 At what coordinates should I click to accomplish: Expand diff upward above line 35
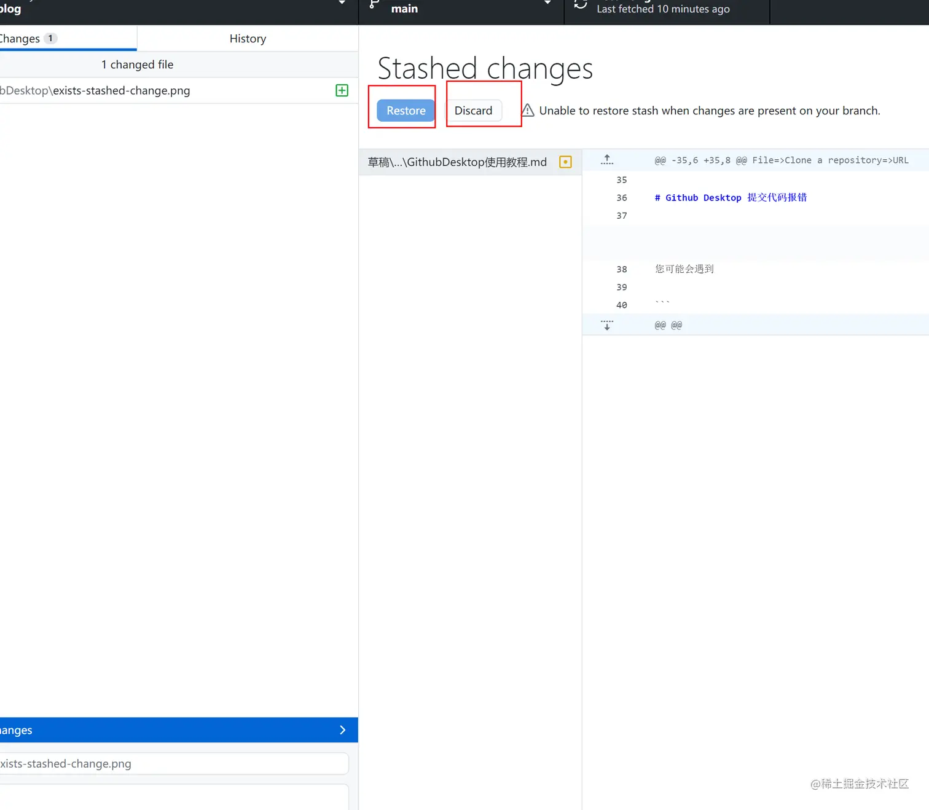(x=607, y=160)
